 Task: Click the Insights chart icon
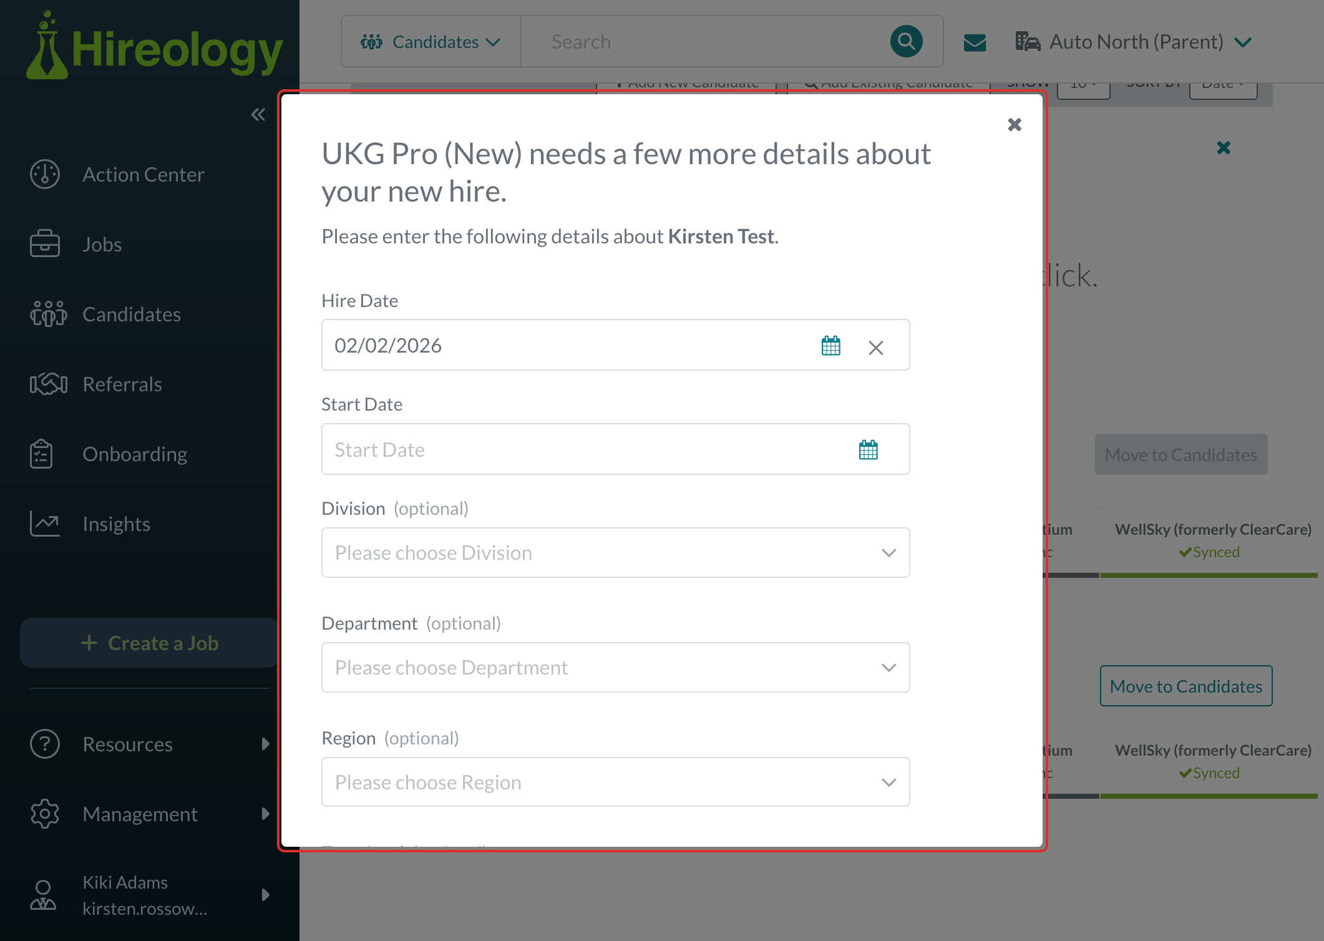pos(44,524)
